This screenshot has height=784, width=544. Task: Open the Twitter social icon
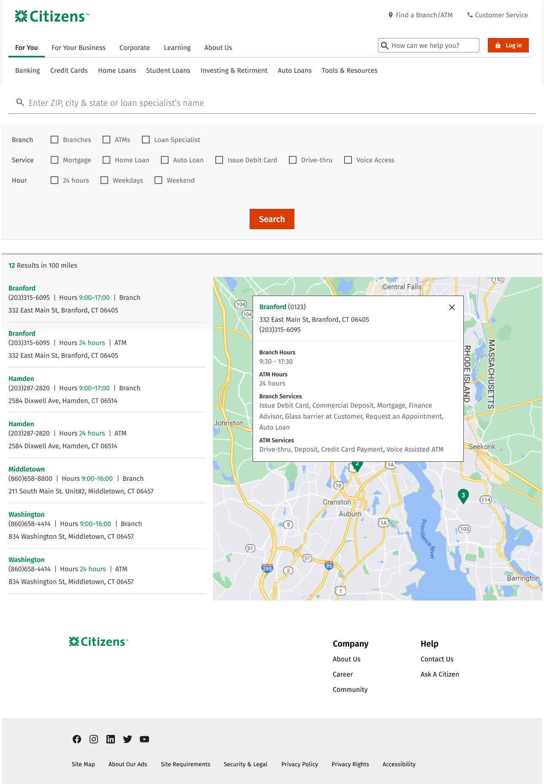click(128, 739)
